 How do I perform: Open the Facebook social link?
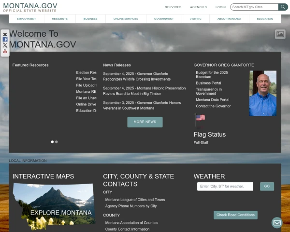tap(5, 39)
